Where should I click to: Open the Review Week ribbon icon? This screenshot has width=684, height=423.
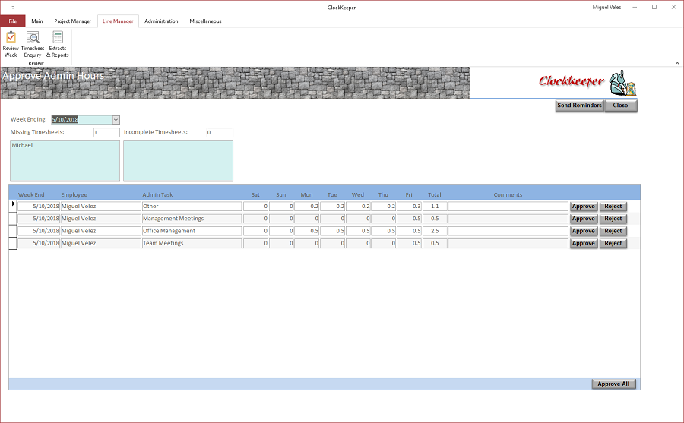pos(11,44)
